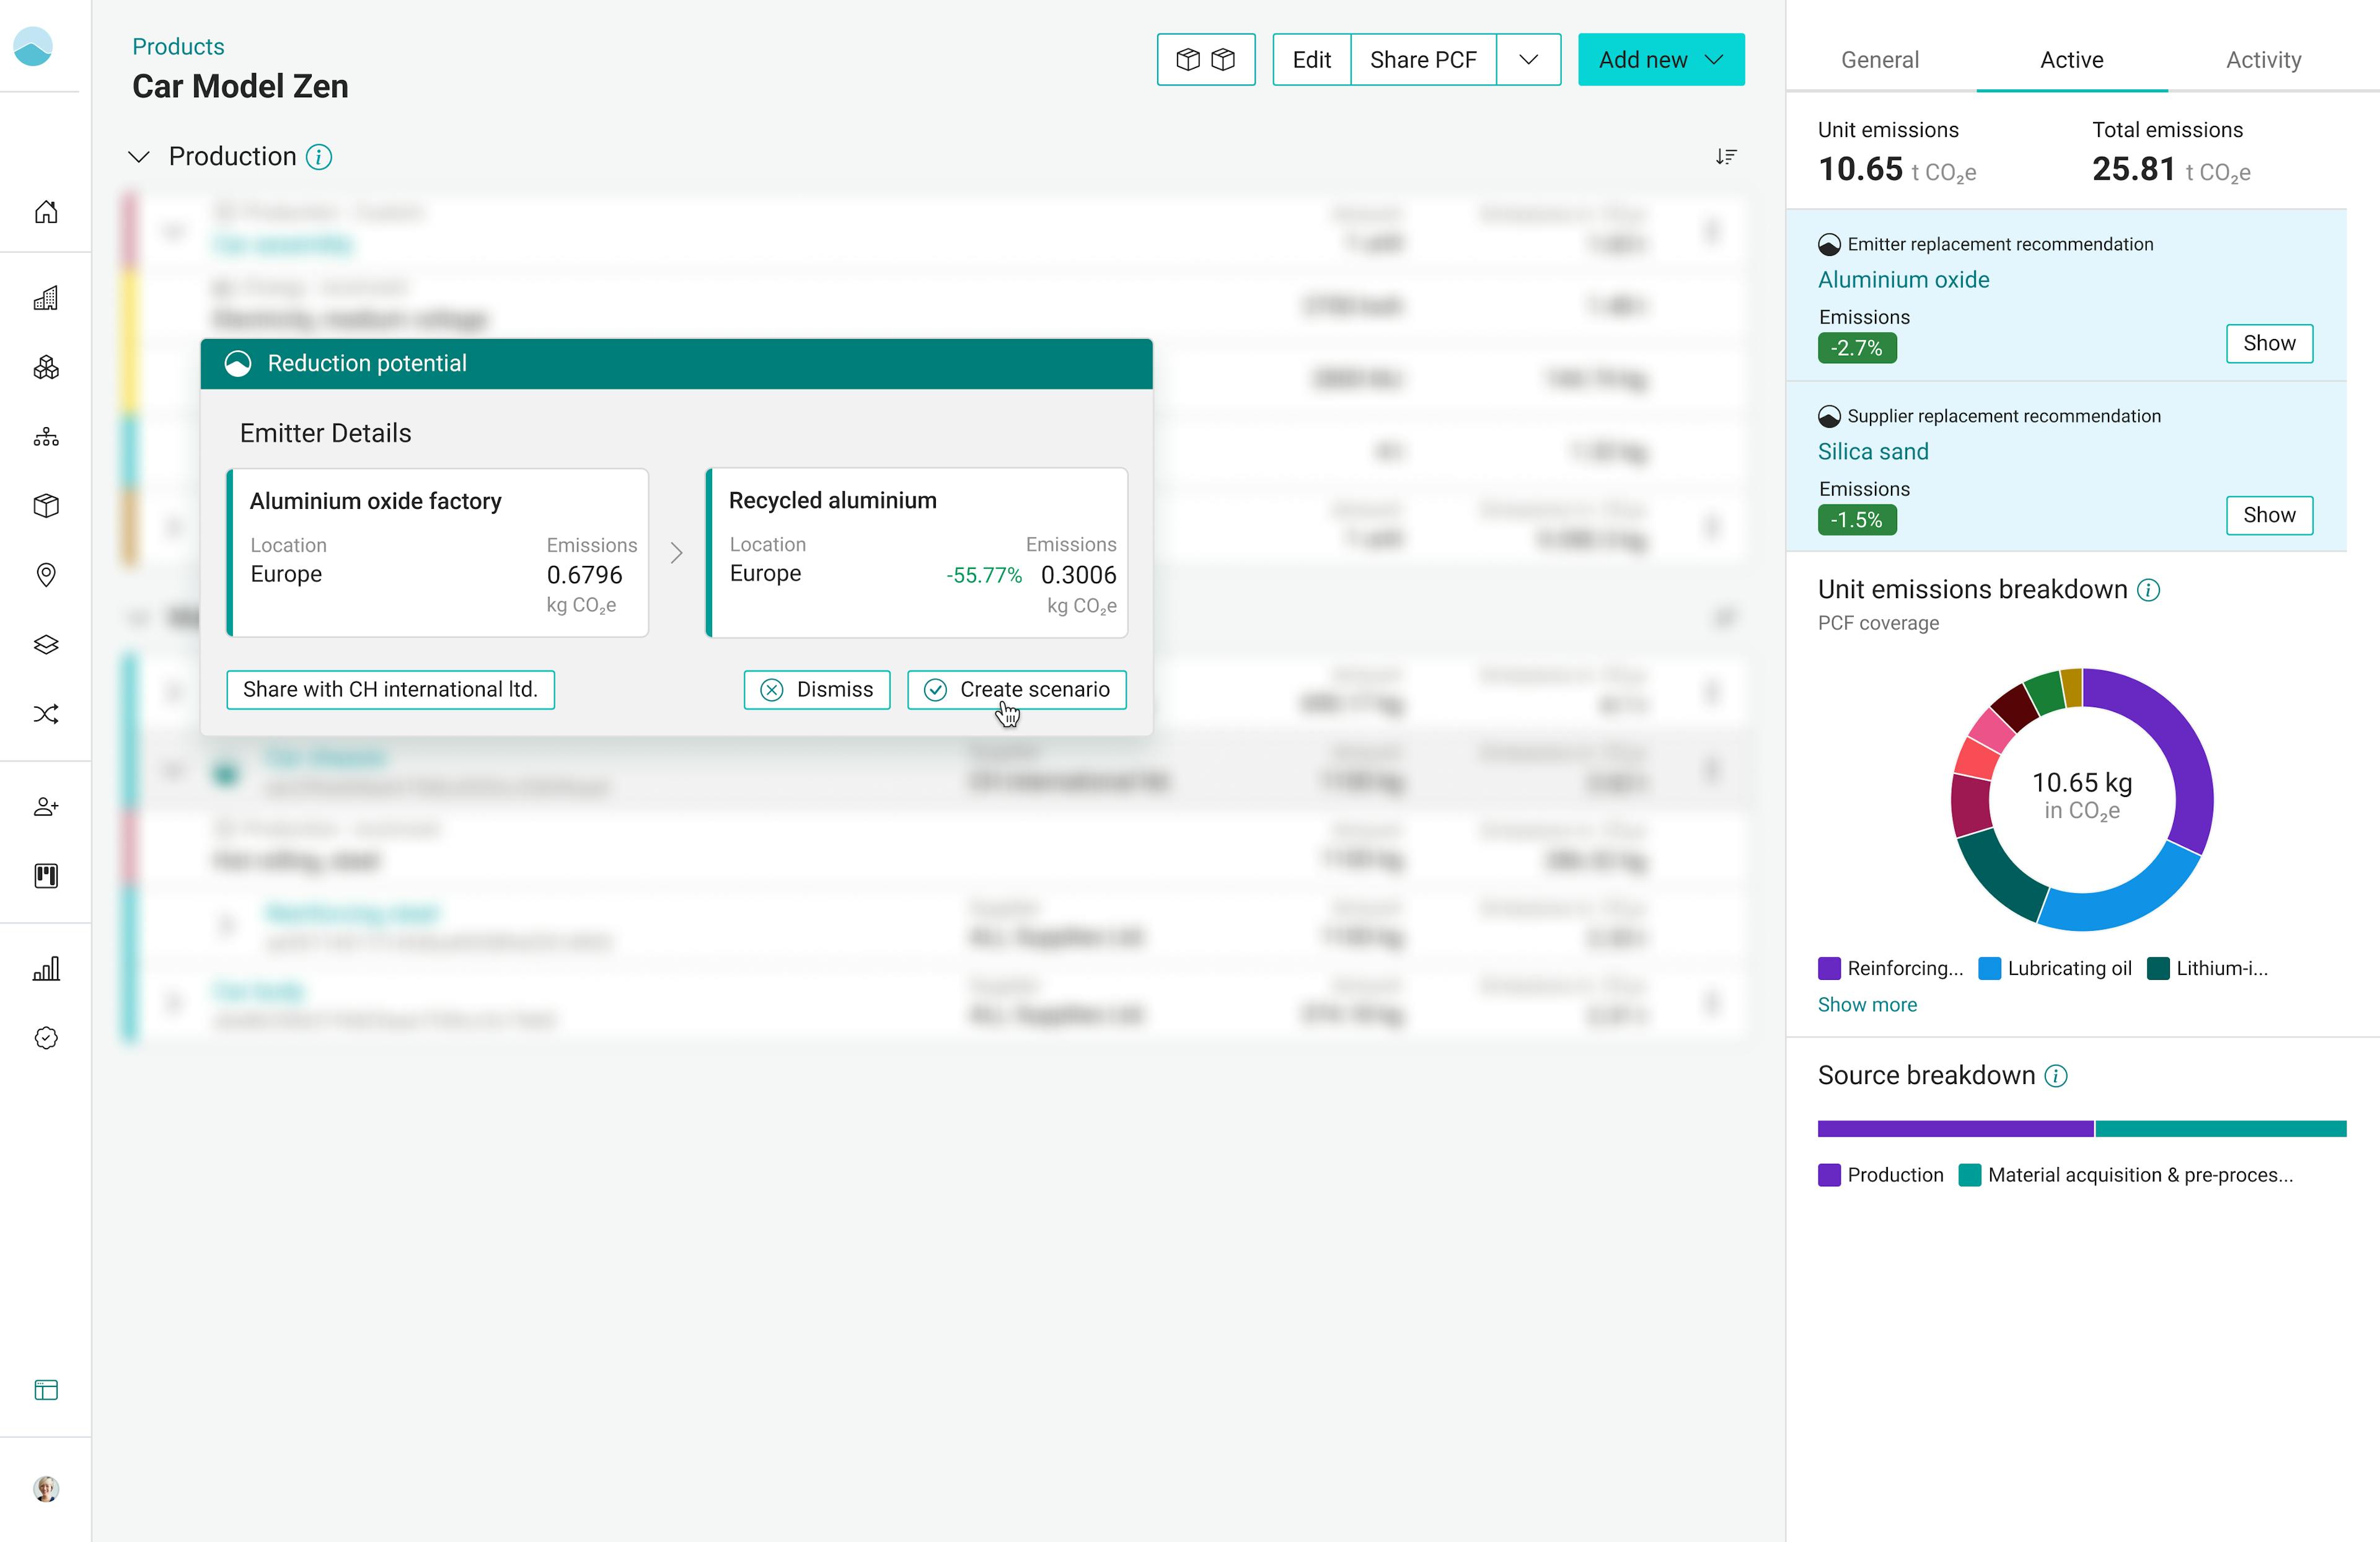Click the double package icon near Edit button
The height and width of the screenshot is (1542, 2380).
[1205, 59]
